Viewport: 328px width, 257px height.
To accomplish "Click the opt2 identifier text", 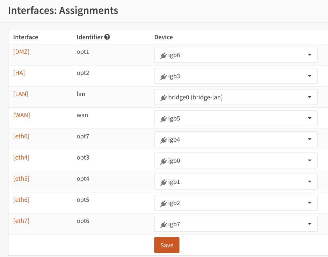I will point(83,73).
